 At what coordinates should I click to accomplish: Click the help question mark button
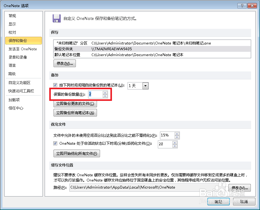tap(242, 6)
